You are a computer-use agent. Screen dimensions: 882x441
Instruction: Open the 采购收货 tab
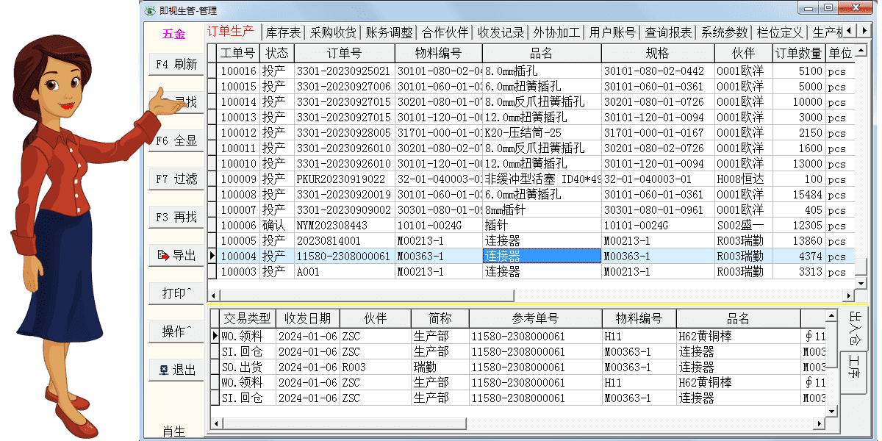[x=333, y=32]
